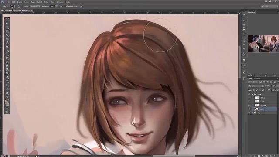
Task: Set the background color swatch
Action: click(x=8, y=104)
